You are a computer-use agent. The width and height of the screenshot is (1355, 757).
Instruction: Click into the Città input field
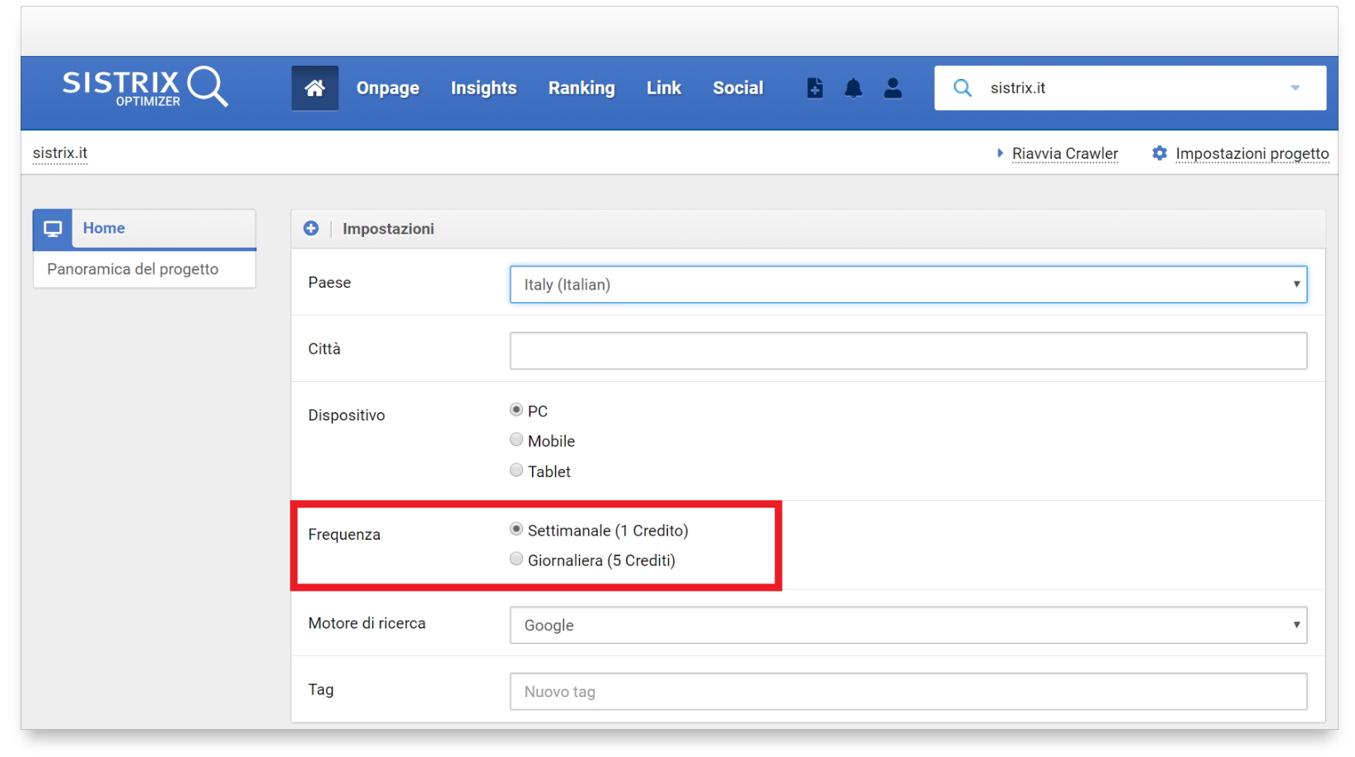click(908, 351)
